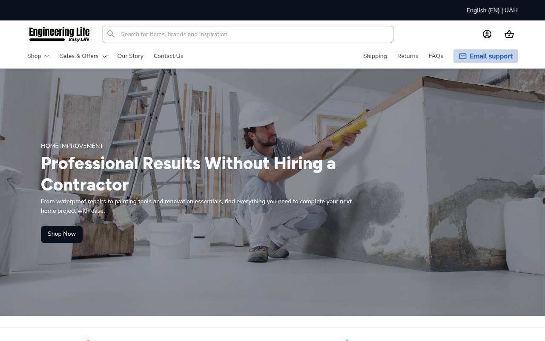Click the 'HOME IMPROVEMENT' label

(72, 146)
